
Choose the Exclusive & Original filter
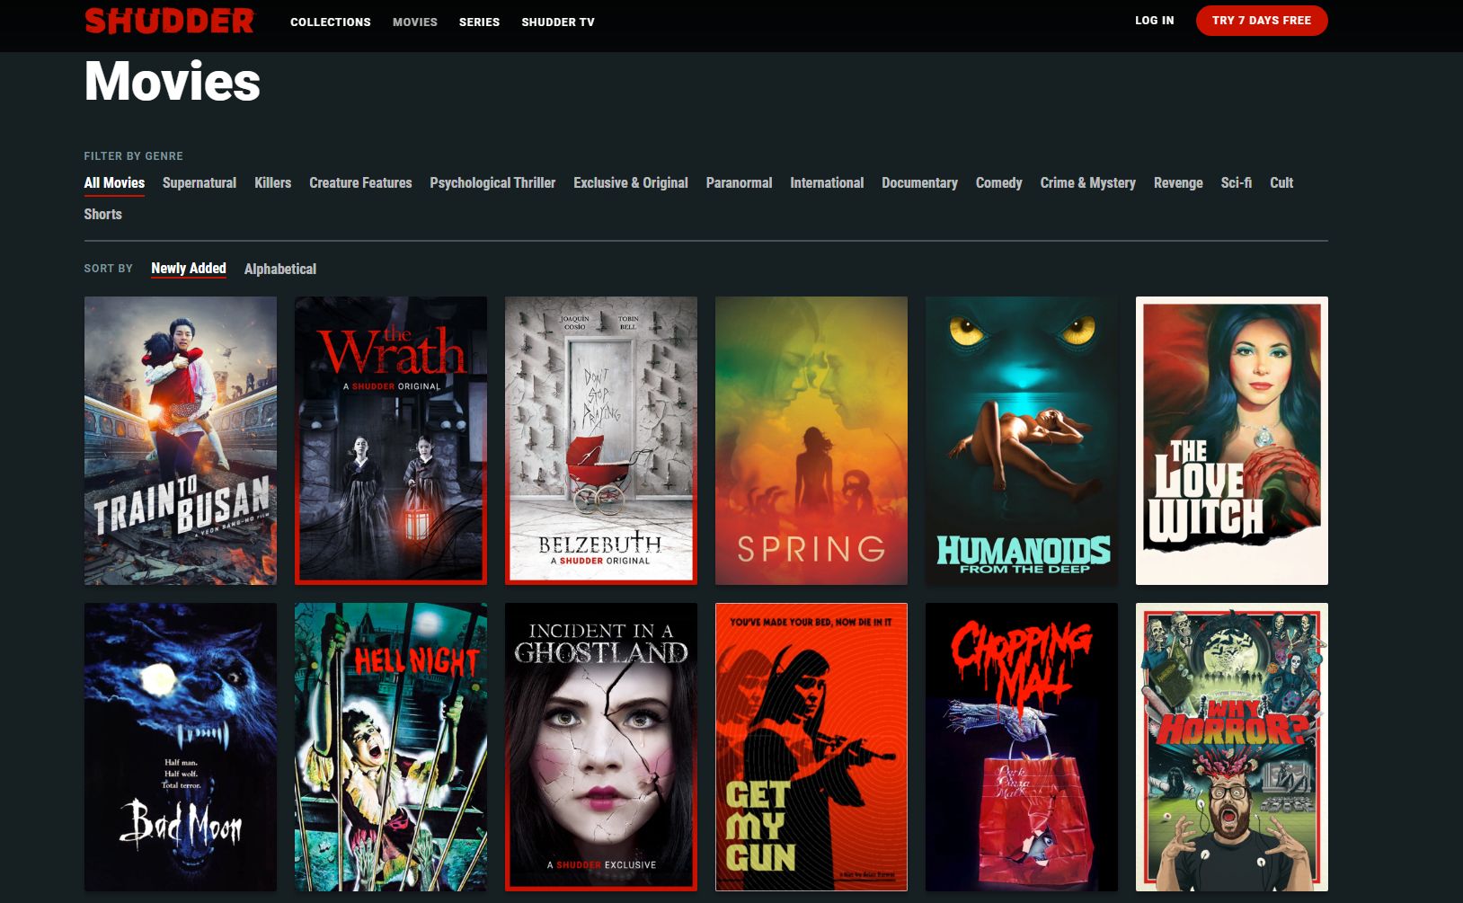point(630,182)
